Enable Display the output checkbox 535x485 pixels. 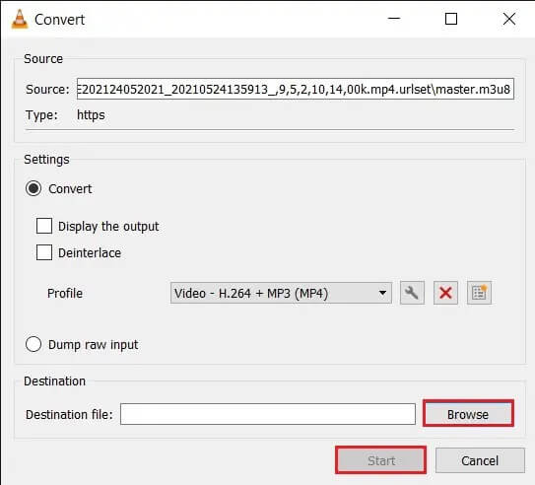tap(44, 226)
